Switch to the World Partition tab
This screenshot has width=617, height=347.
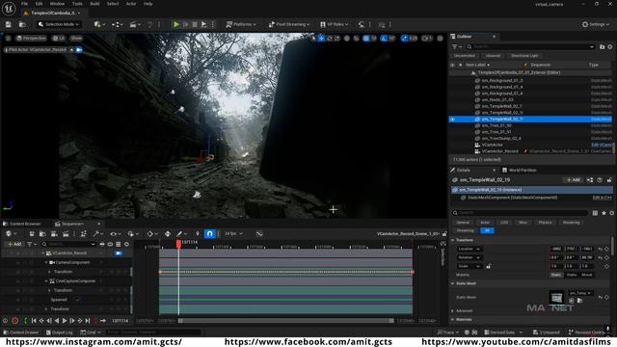(x=520, y=171)
